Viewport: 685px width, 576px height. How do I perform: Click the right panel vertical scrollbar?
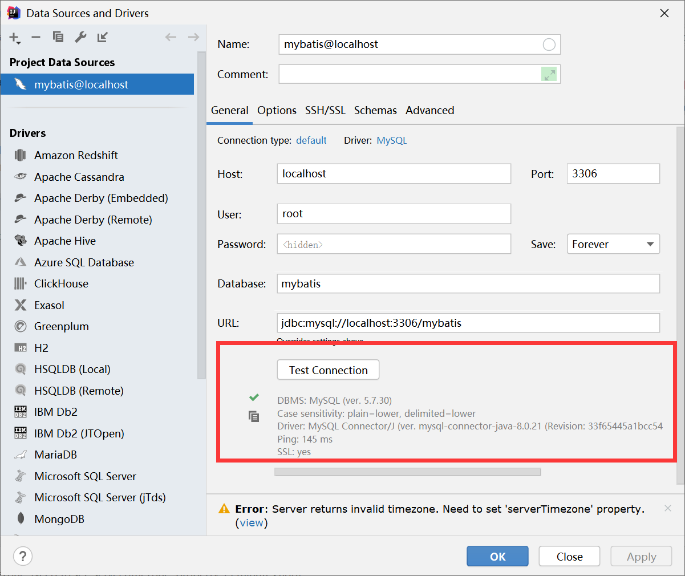pos(680,306)
